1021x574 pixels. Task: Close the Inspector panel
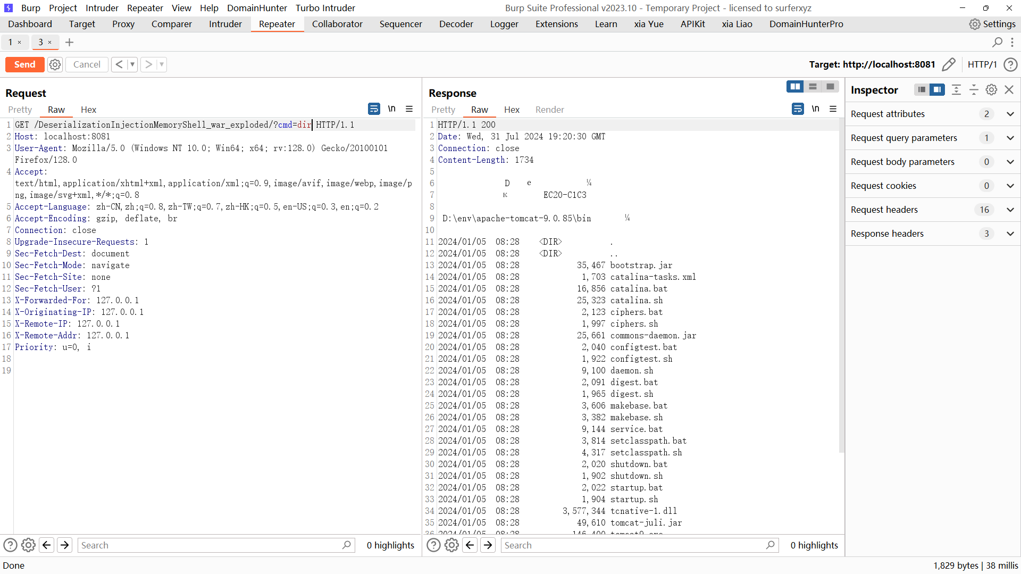[x=1009, y=90]
